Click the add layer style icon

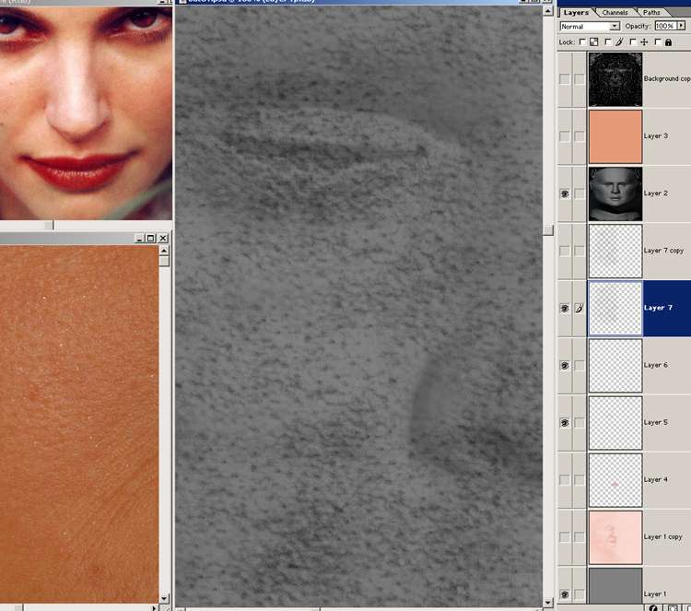653,607
